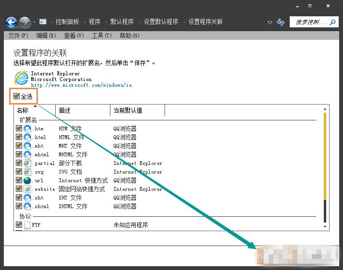This screenshot has width=343, height=270.
Task: Expand the arrow before 程序 breadcrumb
Action: 84,22
